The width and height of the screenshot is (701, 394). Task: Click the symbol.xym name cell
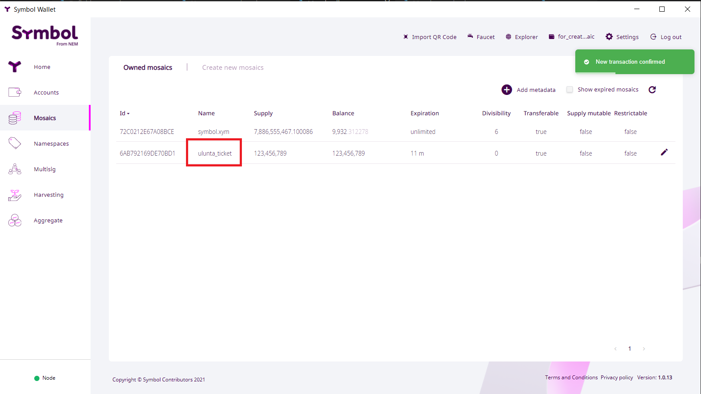[214, 132]
